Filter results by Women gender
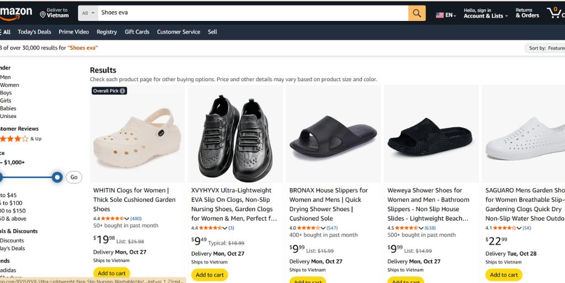Viewport: 565px width, 283px height. 9,85
